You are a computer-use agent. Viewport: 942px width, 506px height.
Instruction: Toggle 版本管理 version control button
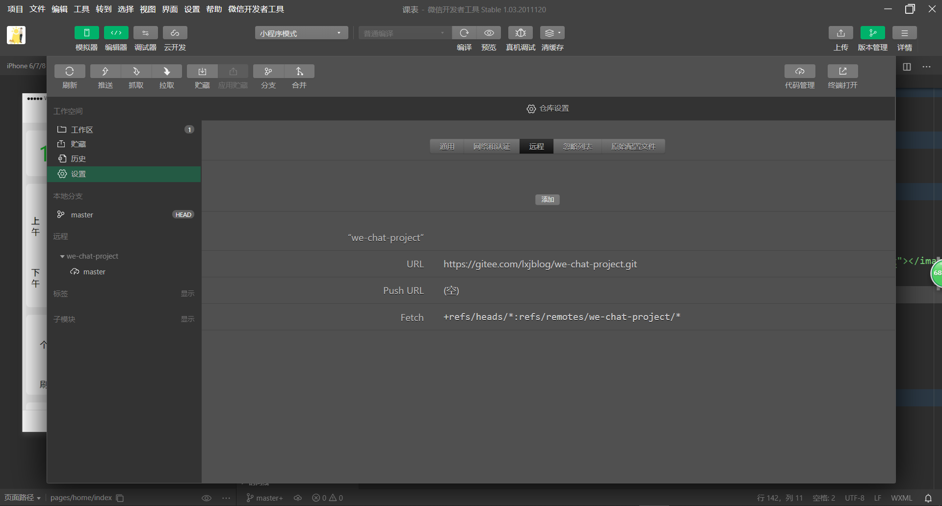(873, 33)
